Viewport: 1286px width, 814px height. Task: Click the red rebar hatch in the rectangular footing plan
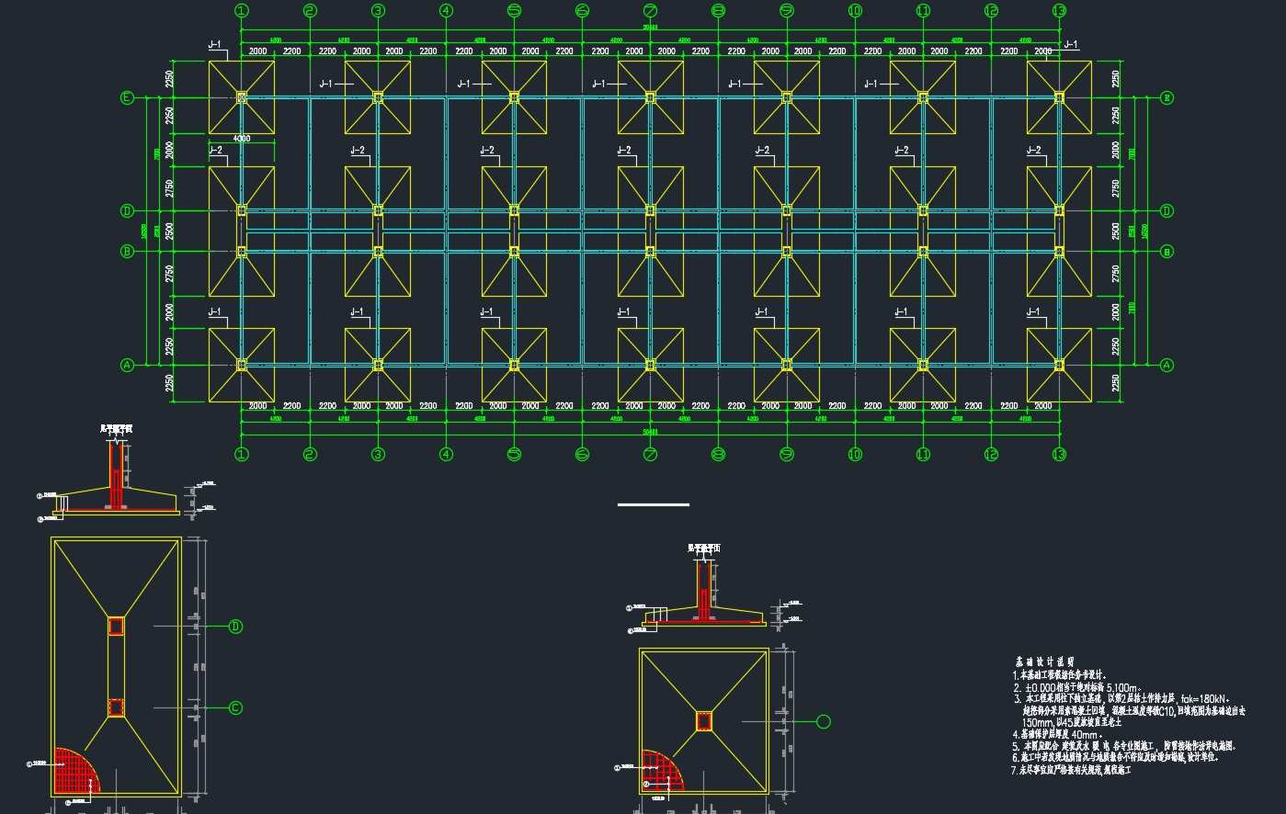click(x=75, y=772)
